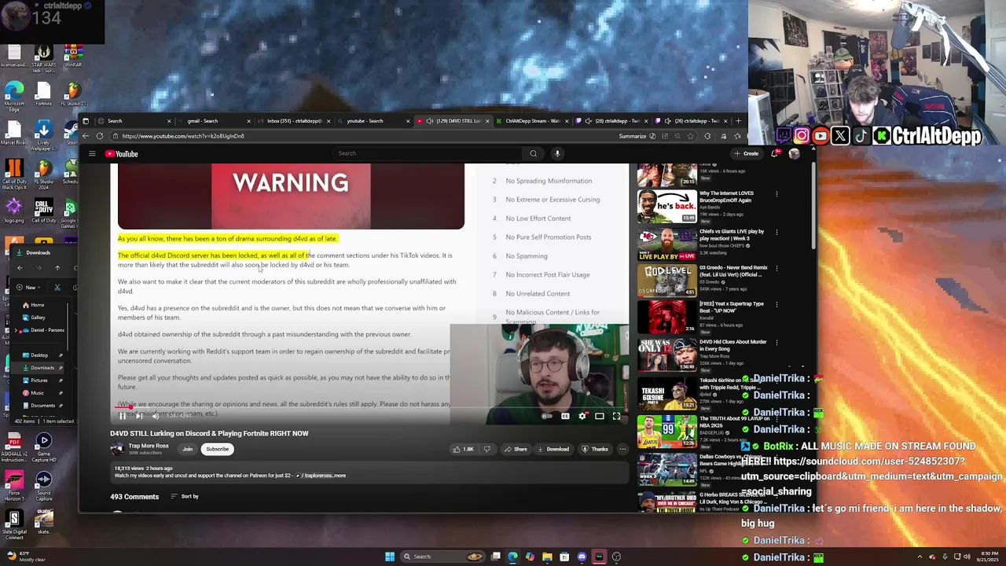
Task: Like the video with thumbs up
Action: point(463,449)
